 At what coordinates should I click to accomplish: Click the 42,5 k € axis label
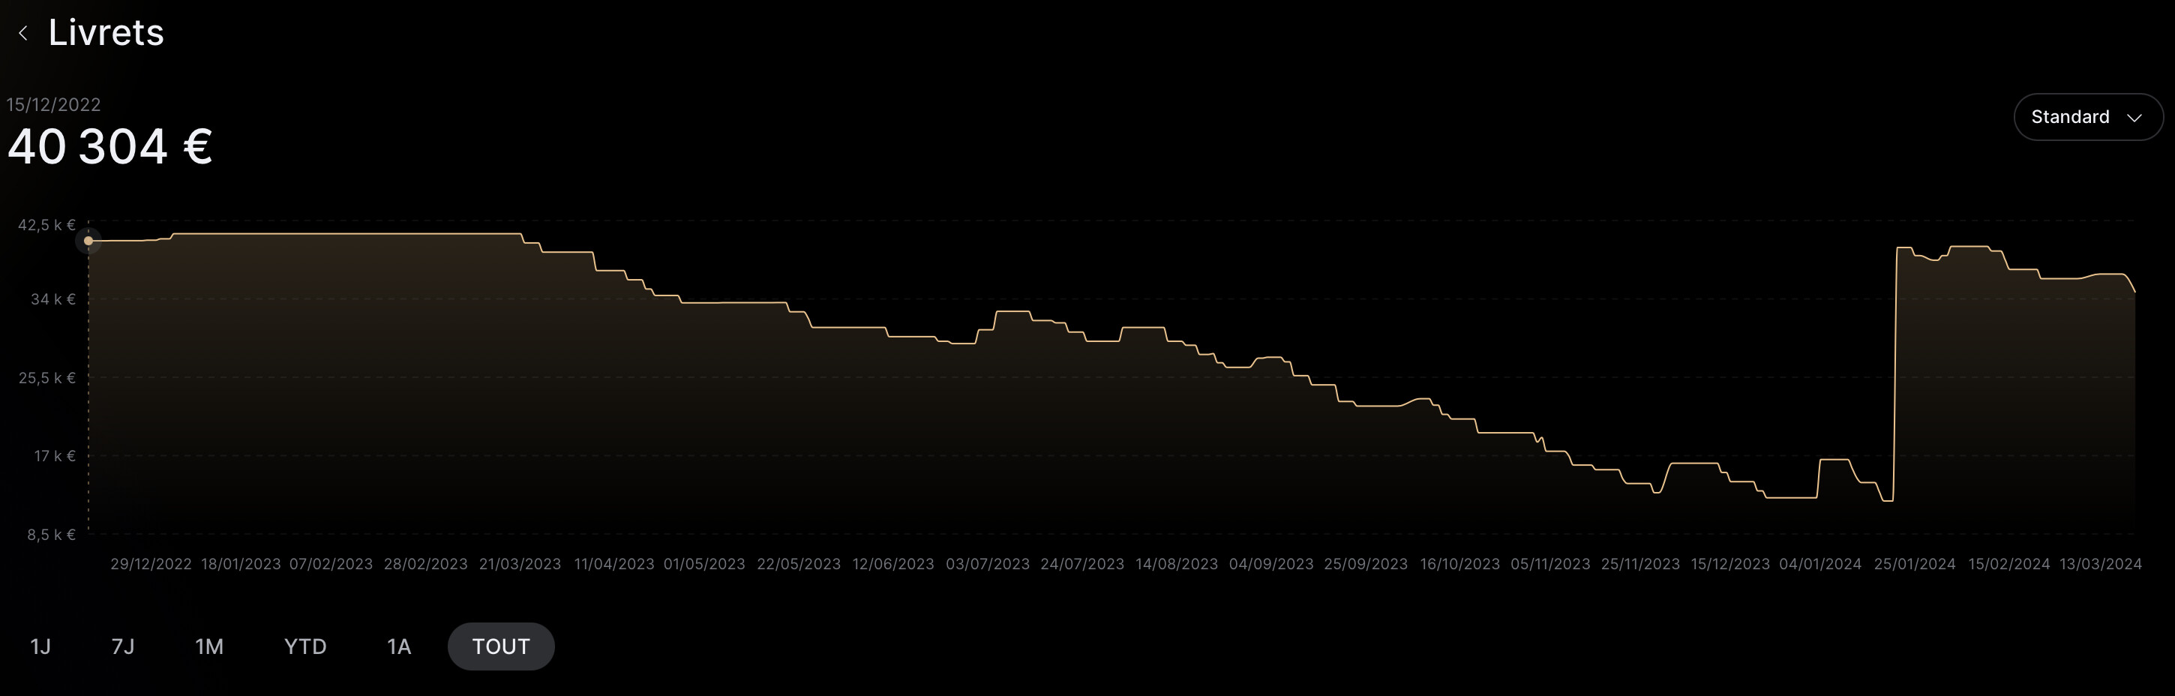point(47,225)
